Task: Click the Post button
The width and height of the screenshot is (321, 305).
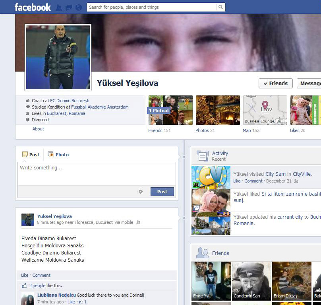Action: [162, 192]
